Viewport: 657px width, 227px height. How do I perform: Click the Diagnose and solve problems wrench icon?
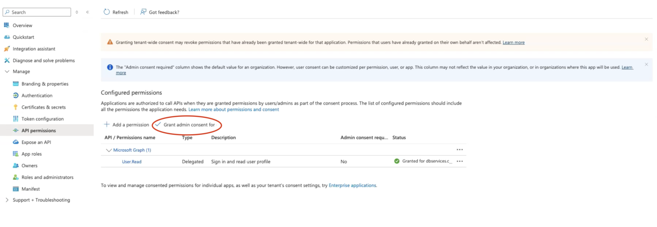click(7, 60)
